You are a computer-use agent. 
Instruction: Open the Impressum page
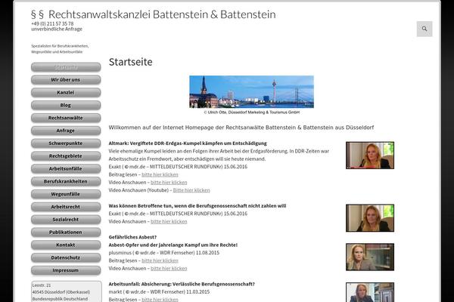point(66,270)
